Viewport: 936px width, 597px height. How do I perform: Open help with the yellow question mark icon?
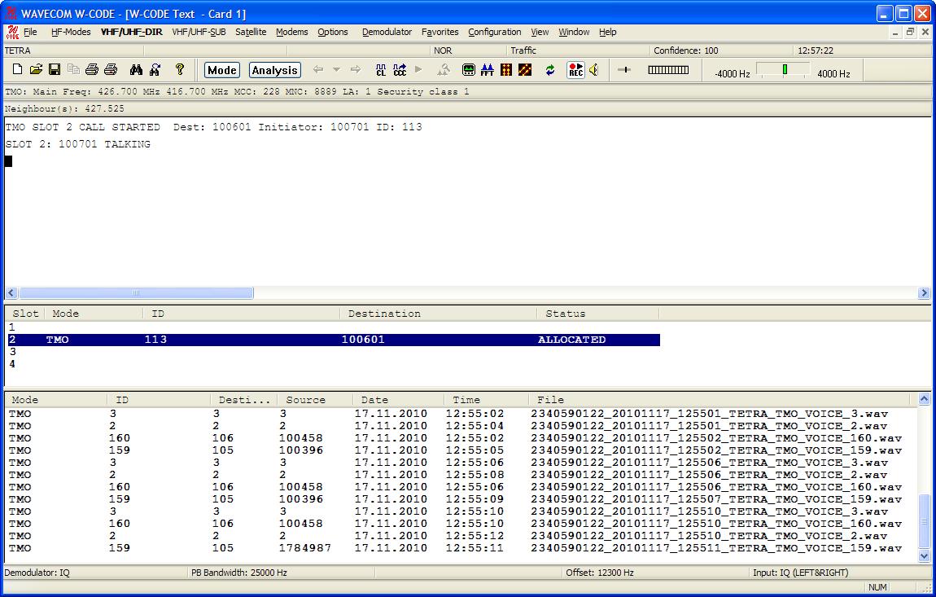pos(179,70)
